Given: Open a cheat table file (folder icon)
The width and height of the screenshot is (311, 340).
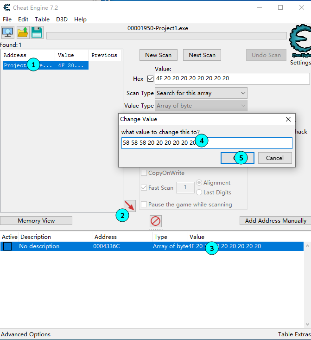Looking at the screenshot, I should 23,32.
